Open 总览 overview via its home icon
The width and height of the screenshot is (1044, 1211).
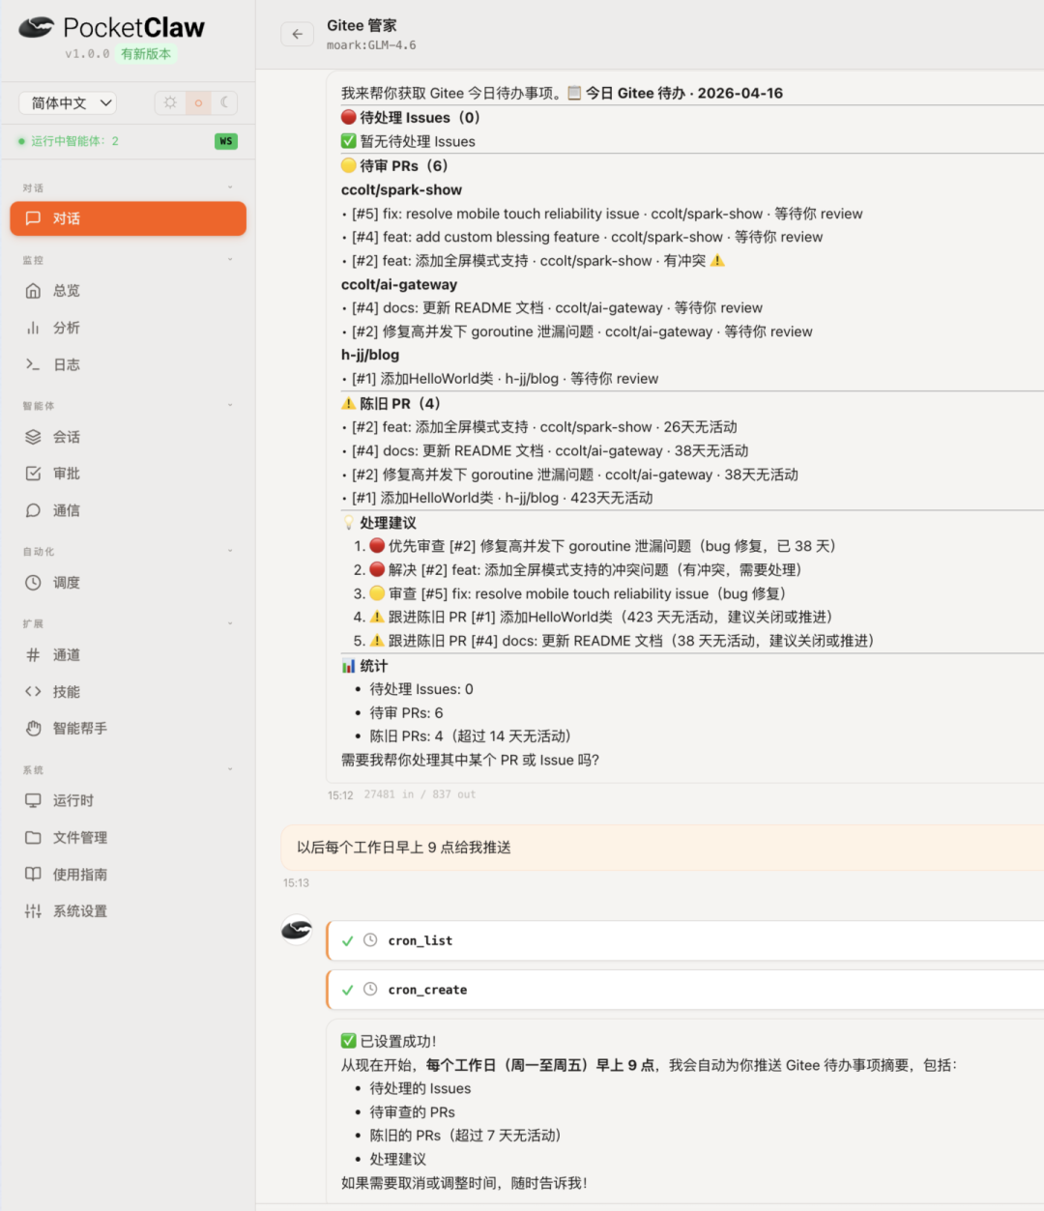point(33,291)
